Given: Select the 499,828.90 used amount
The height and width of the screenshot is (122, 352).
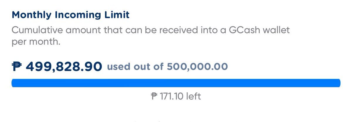Looking at the screenshot, I should click(x=64, y=67).
